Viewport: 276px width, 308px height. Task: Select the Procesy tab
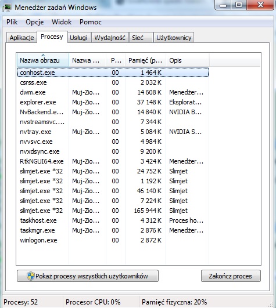pyautogui.click(x=52, y=37)
